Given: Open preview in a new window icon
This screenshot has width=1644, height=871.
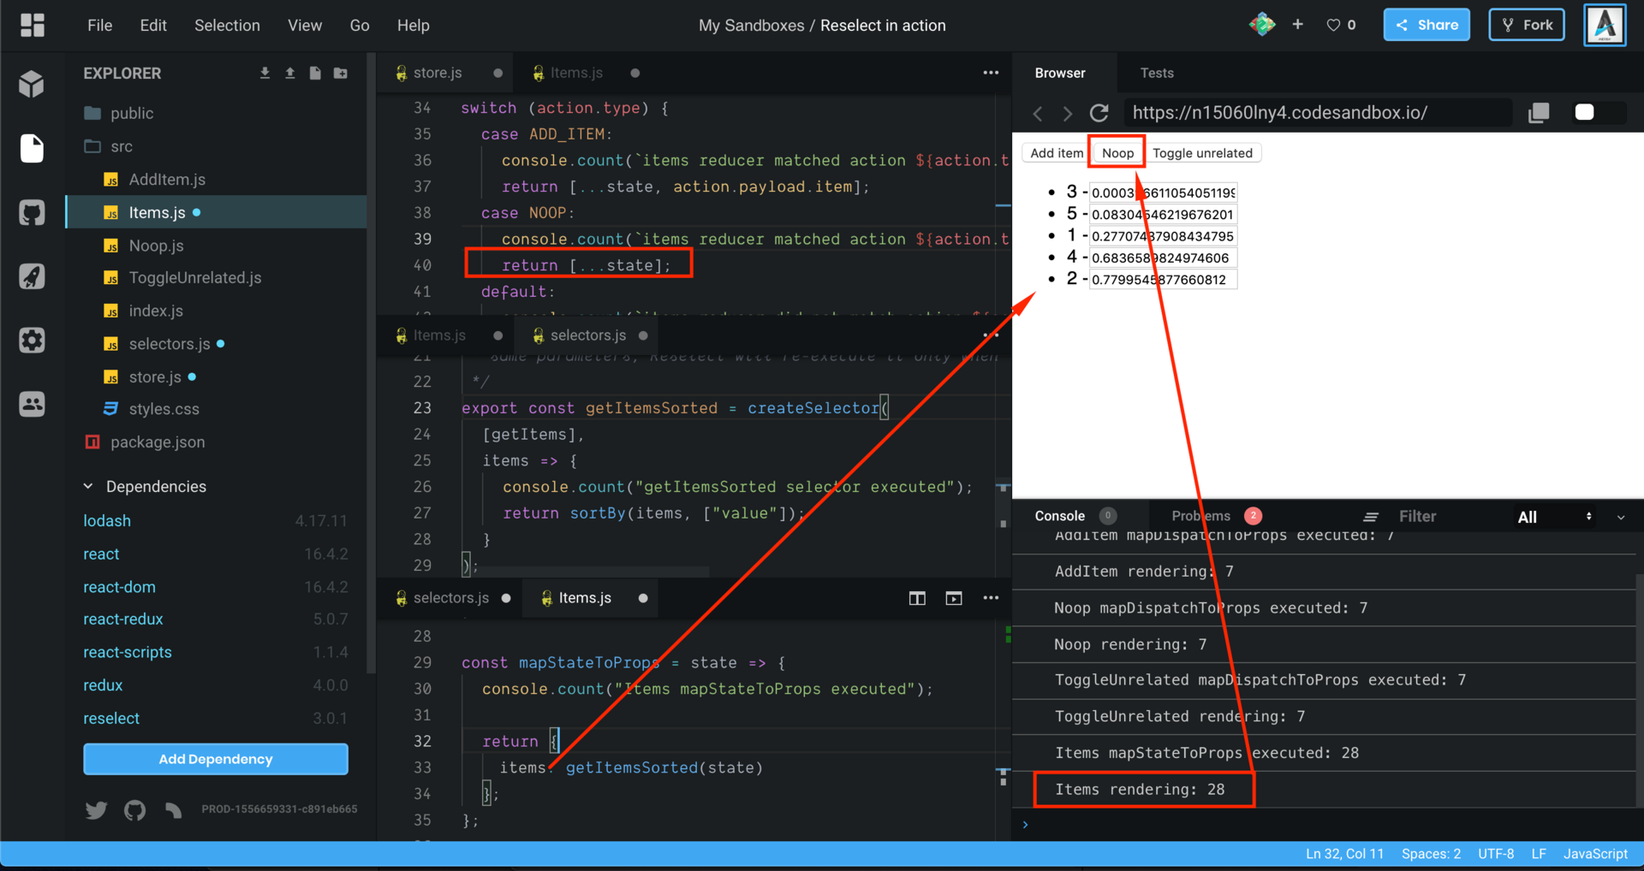Looking at the screenshot, I should pos(1539,113).
